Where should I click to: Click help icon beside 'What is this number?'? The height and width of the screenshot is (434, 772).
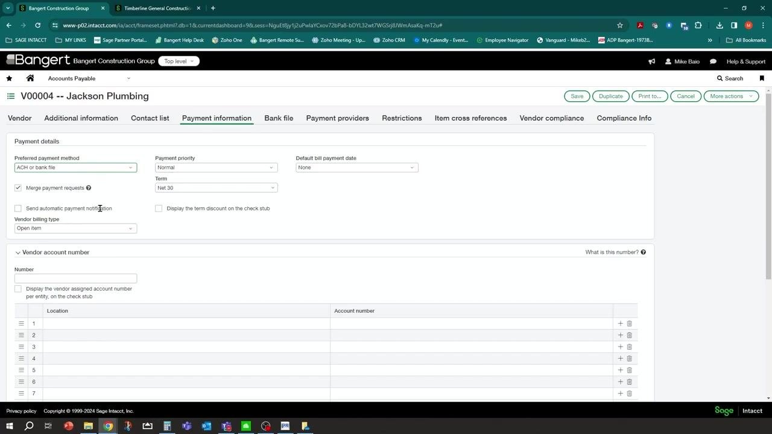pyautogui.click(x=643, y=253)
